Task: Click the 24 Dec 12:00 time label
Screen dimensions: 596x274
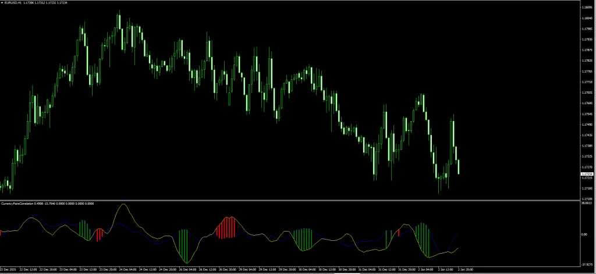Action: 148,269
